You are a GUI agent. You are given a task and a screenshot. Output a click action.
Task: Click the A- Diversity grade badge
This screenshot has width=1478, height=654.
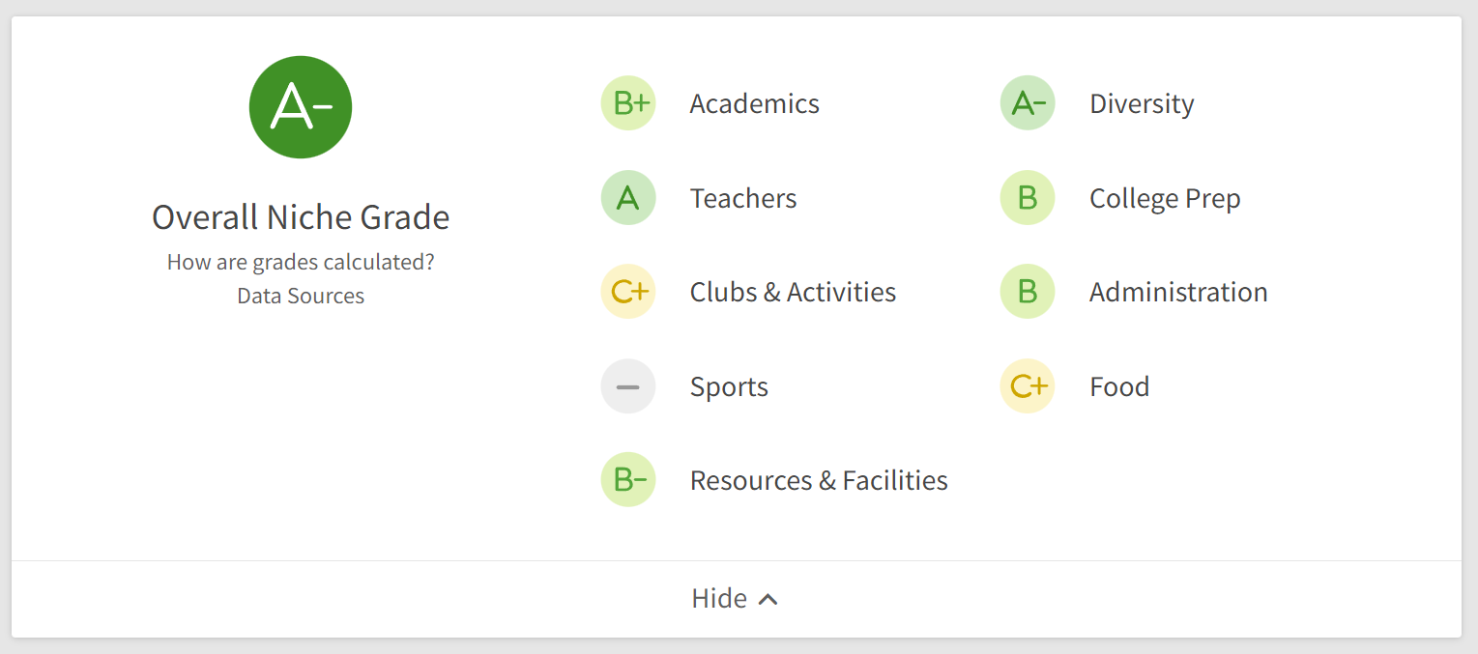[1028, 103]
